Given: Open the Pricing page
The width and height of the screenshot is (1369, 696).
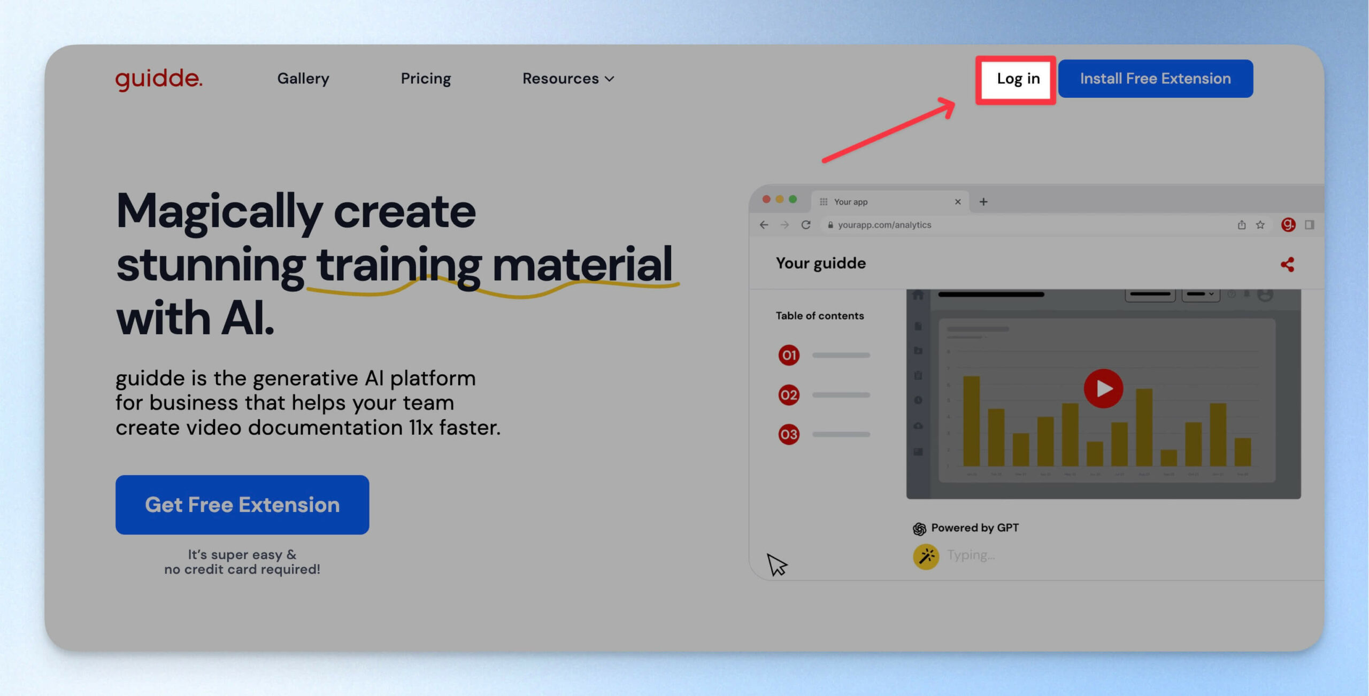Looking at the screenshot, I should point(426,79).
